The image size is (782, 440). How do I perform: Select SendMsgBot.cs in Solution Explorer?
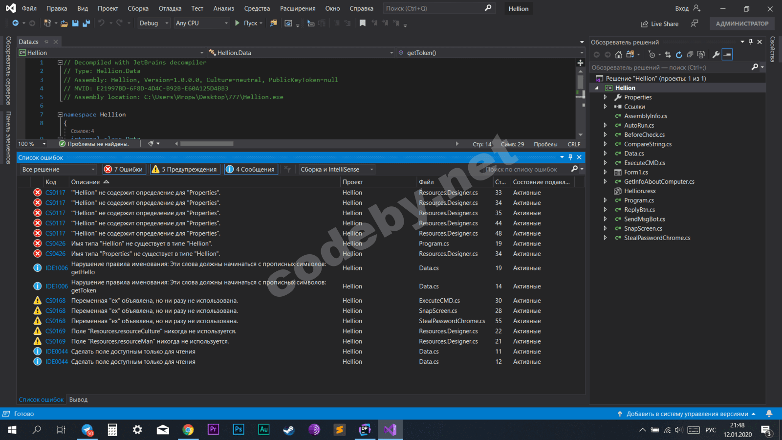tap(644, 219)
